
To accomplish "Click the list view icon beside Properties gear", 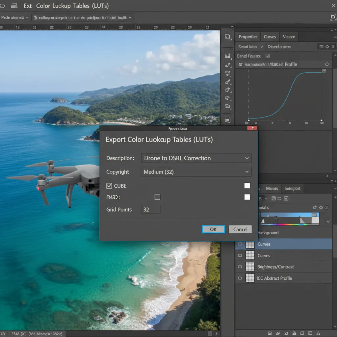I will pos(321,47).
